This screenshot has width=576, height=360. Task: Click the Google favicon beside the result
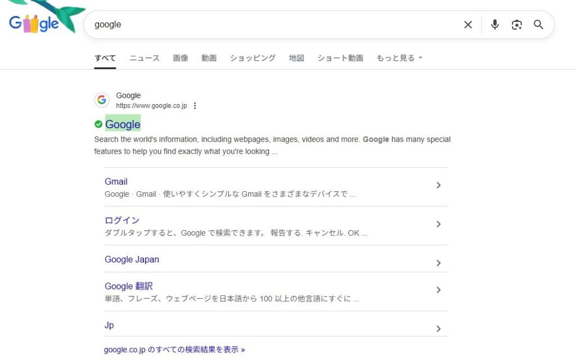pyautogui.click(x=102, y=100)
